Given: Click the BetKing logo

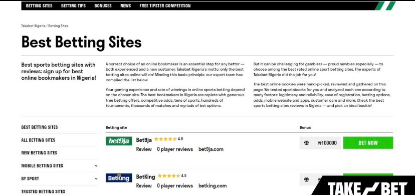Looking at the screenshot, I should pyautogui.click(x=119, y=178).
